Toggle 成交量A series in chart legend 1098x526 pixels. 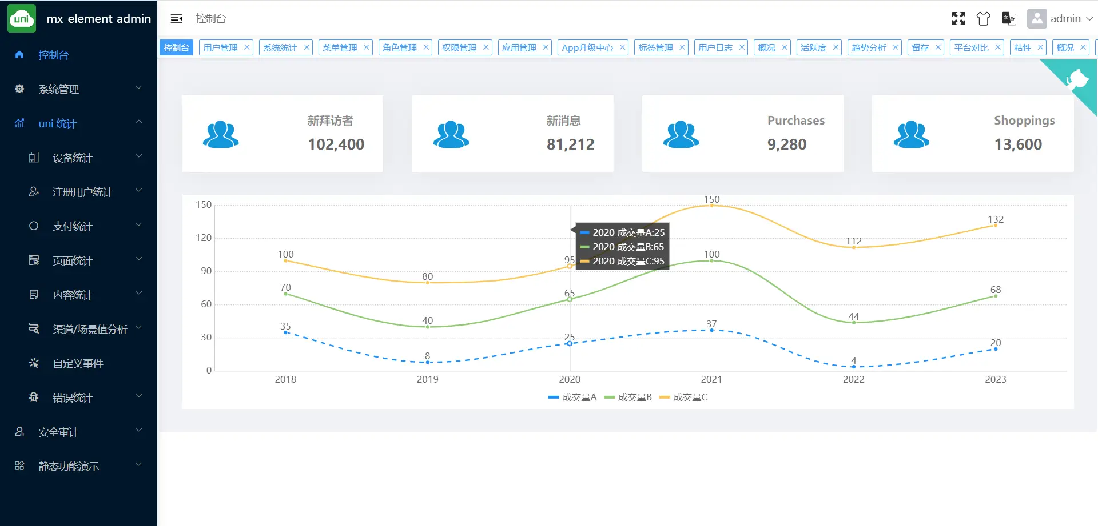pos(572,397)
